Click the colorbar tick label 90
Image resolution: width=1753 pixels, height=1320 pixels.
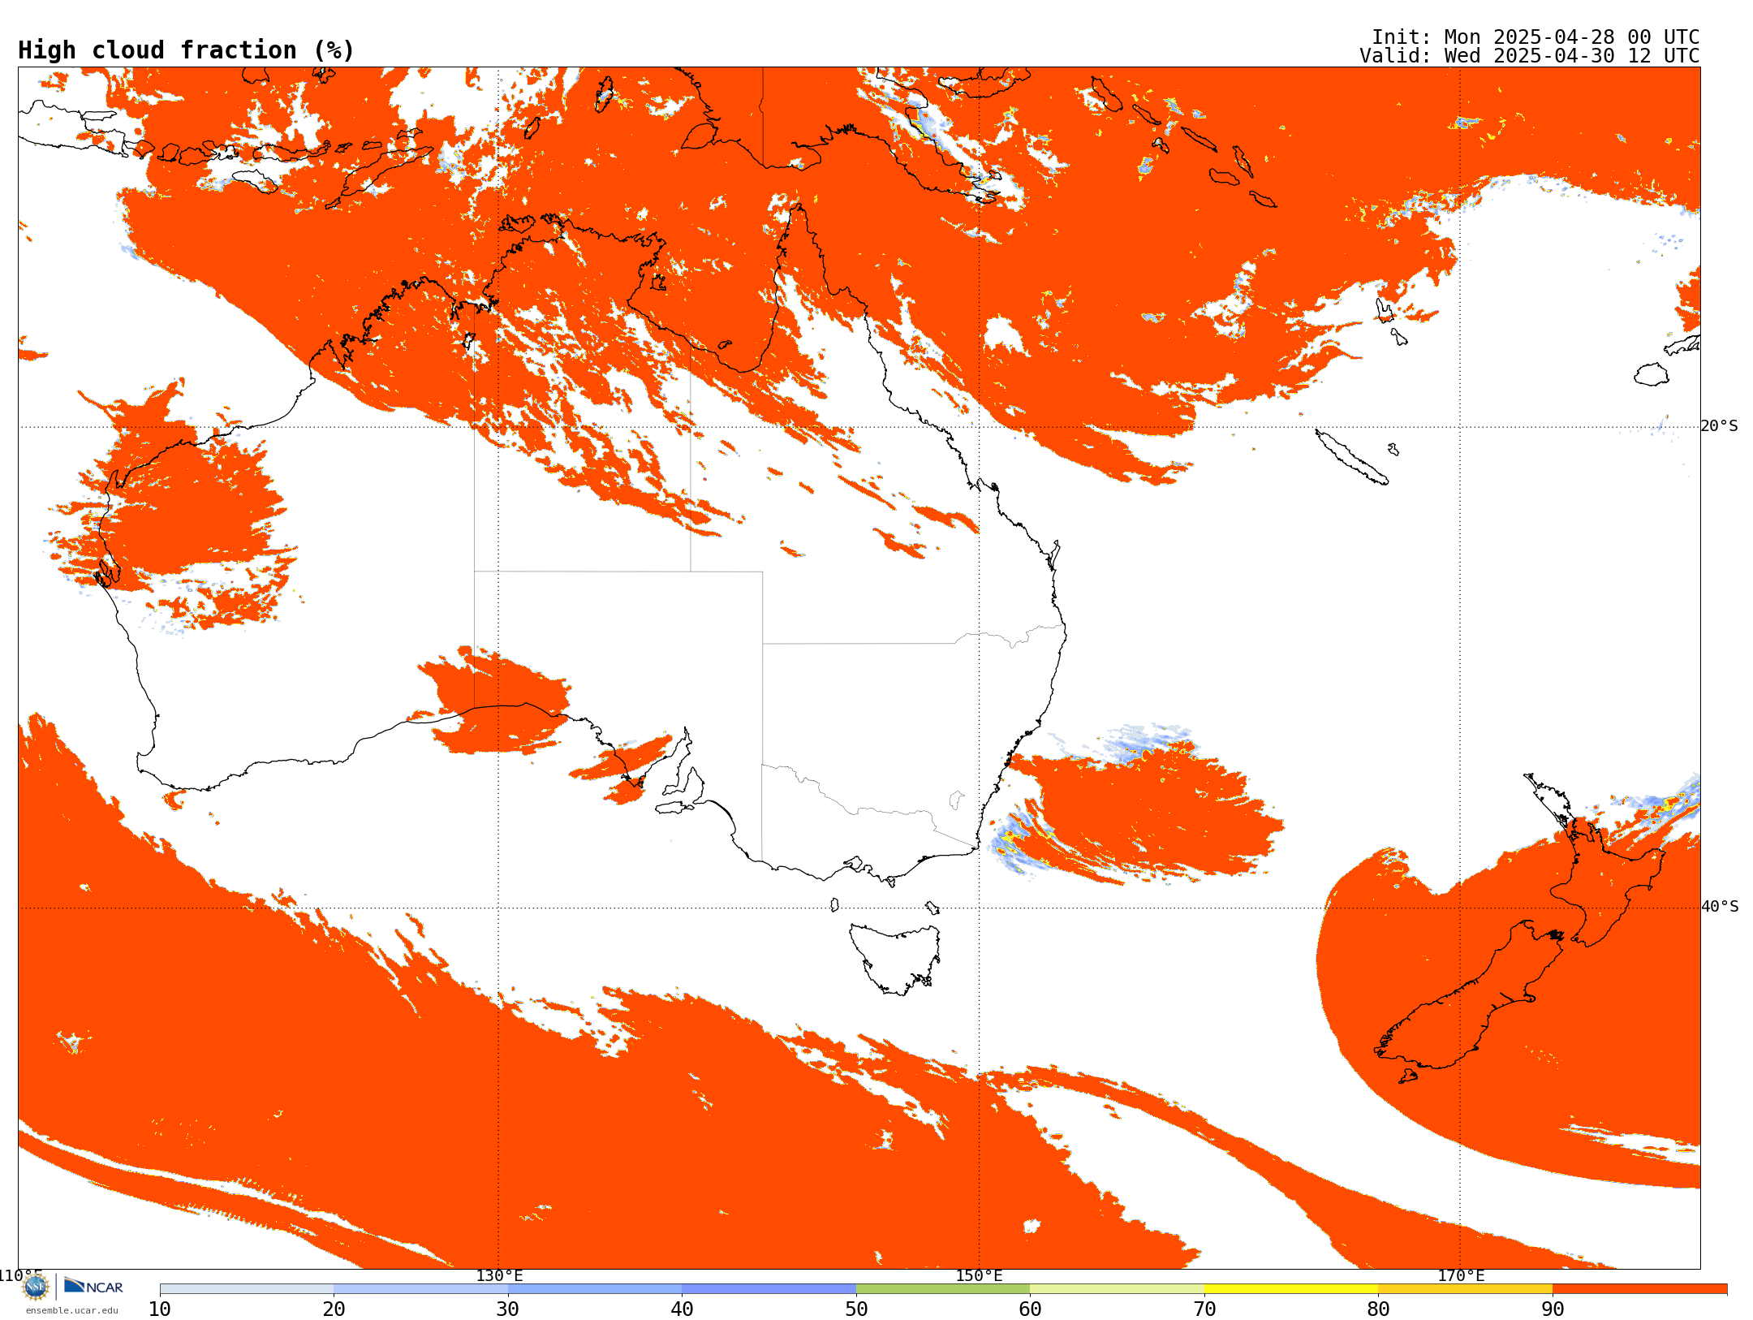(1553, 1309)
